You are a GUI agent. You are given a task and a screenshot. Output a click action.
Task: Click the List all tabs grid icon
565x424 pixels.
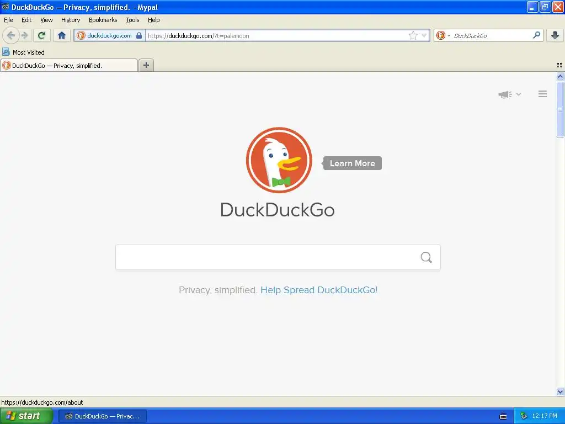click(559, 65)
